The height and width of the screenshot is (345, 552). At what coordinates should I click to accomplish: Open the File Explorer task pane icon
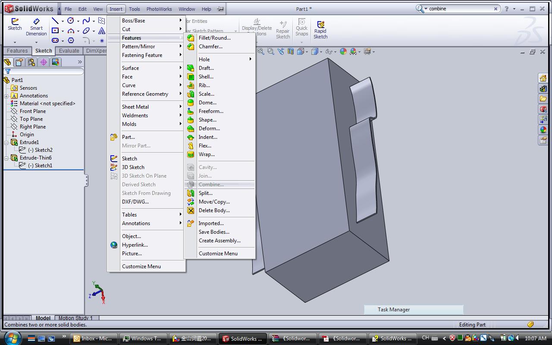[x=543, y=99]
